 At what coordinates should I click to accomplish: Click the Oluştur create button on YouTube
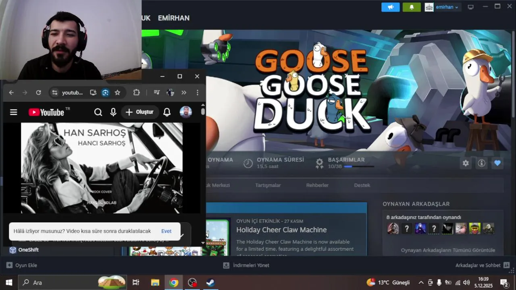tap(139, 112)
